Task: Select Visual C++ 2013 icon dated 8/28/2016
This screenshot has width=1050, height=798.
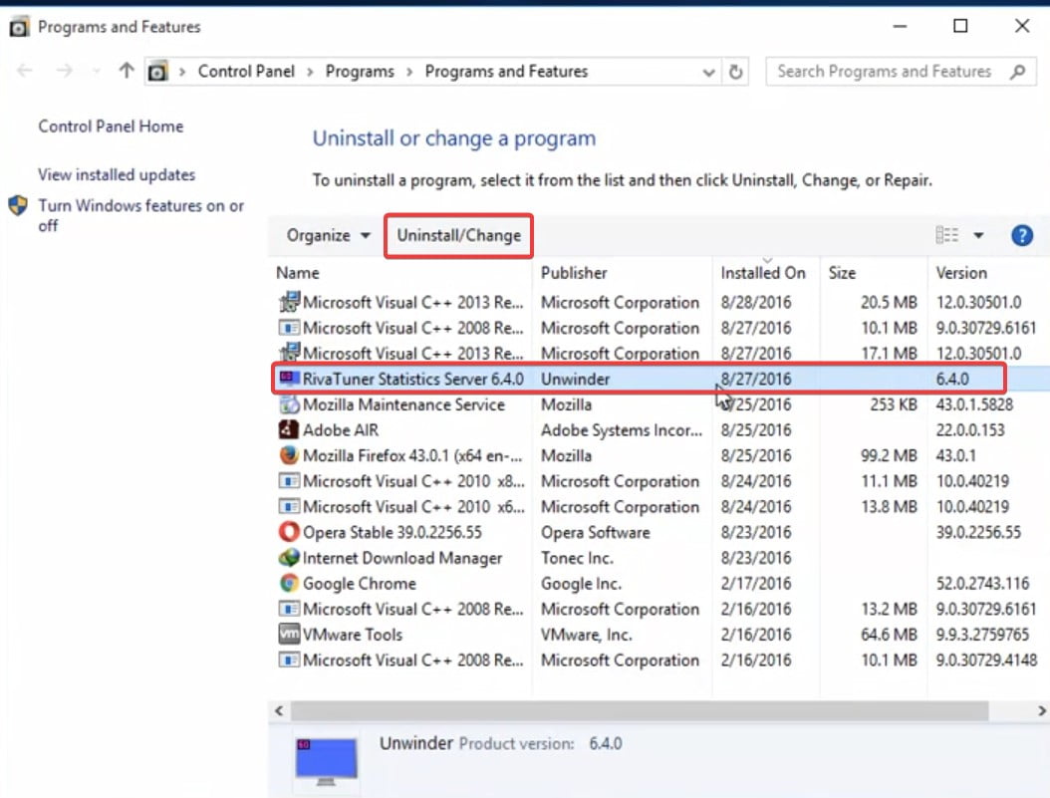Action: click(289, 302)
